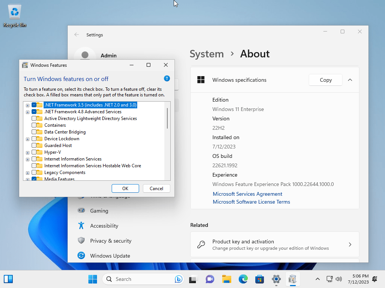Open Product key and activation page
Viewport: 385px width, 288px height.
point(274,244)
